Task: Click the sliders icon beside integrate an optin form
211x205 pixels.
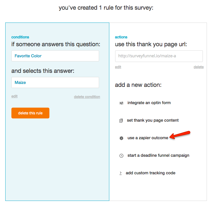Action: pyautogui.click(x=122, y=103)
